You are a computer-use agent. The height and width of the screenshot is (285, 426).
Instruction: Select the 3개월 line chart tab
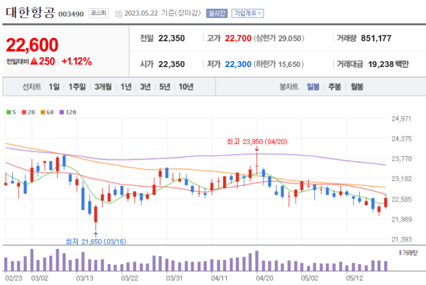pyautogui.click(x=103, y=87)
